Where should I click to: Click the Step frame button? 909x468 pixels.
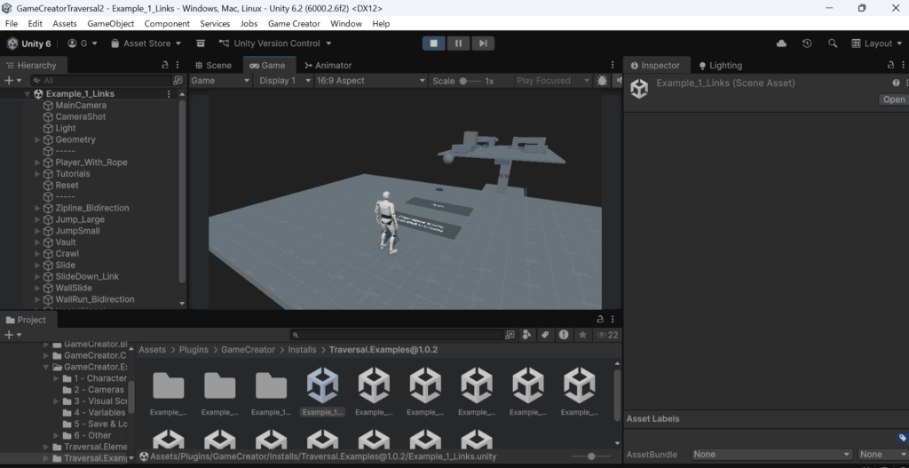[x=482, y=43]
